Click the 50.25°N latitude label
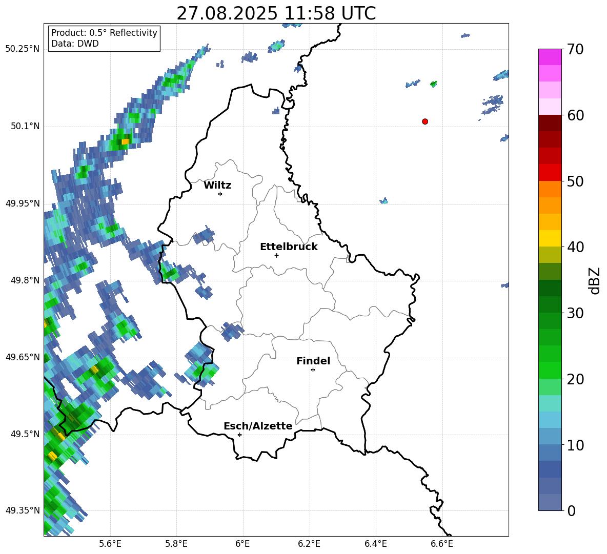 23,49
